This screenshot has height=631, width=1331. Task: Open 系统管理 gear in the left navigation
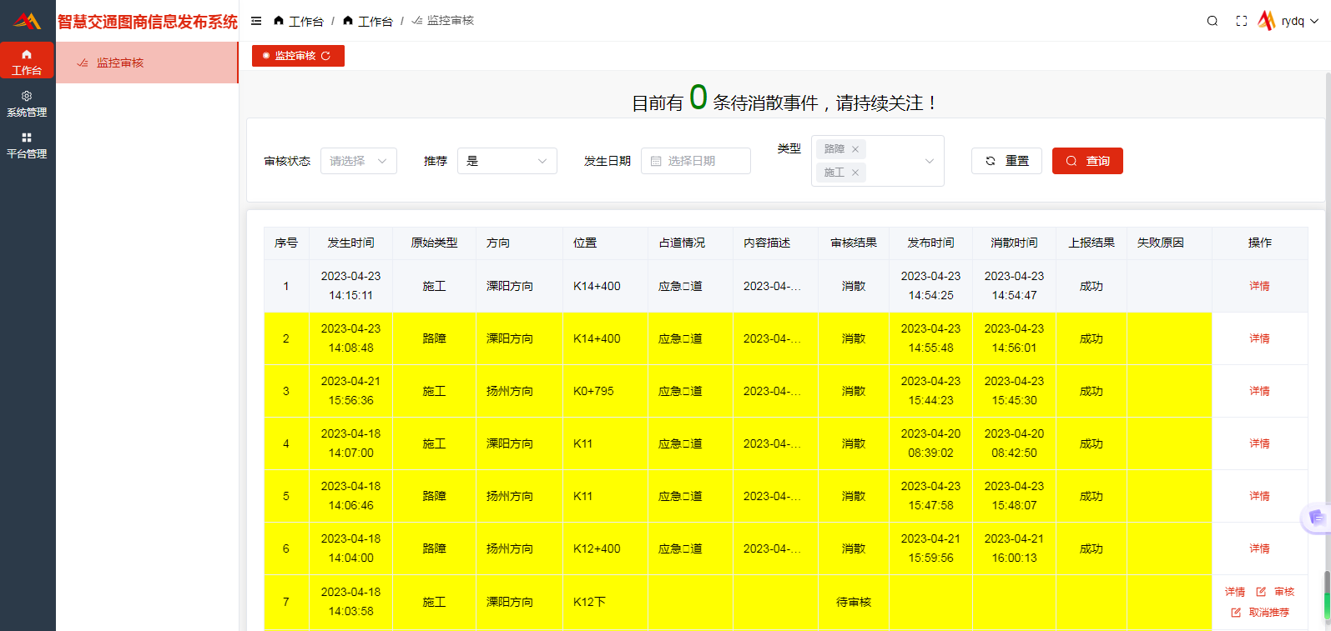tap(27, 103)
